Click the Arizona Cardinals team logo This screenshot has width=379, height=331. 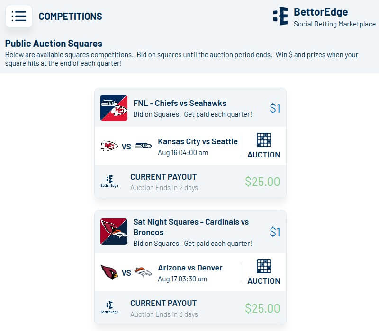click(x=109, y=272)
